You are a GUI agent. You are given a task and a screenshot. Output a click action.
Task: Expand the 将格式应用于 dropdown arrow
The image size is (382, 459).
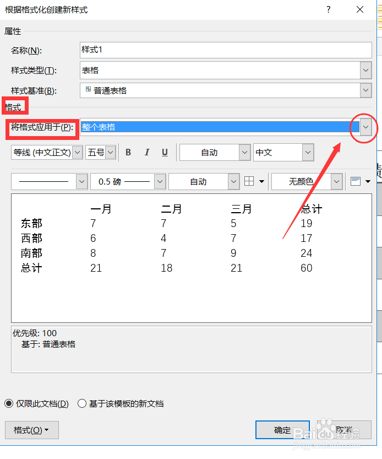(365, 127)
